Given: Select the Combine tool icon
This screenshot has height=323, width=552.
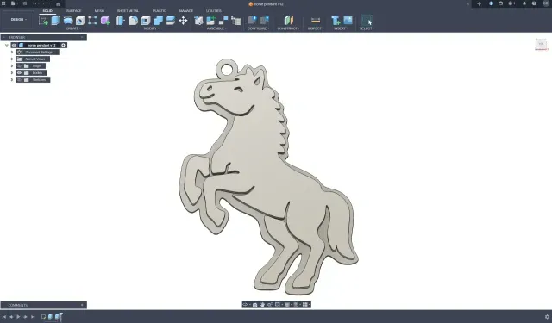Looking at the screenshot, I should 158,21.
